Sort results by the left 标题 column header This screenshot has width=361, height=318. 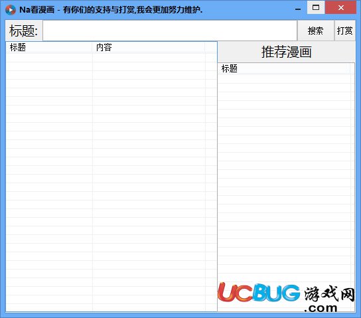(x=49, y=47)
